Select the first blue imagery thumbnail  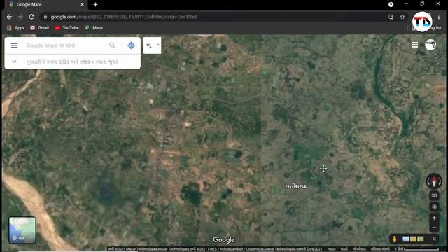tap(406, 239)
